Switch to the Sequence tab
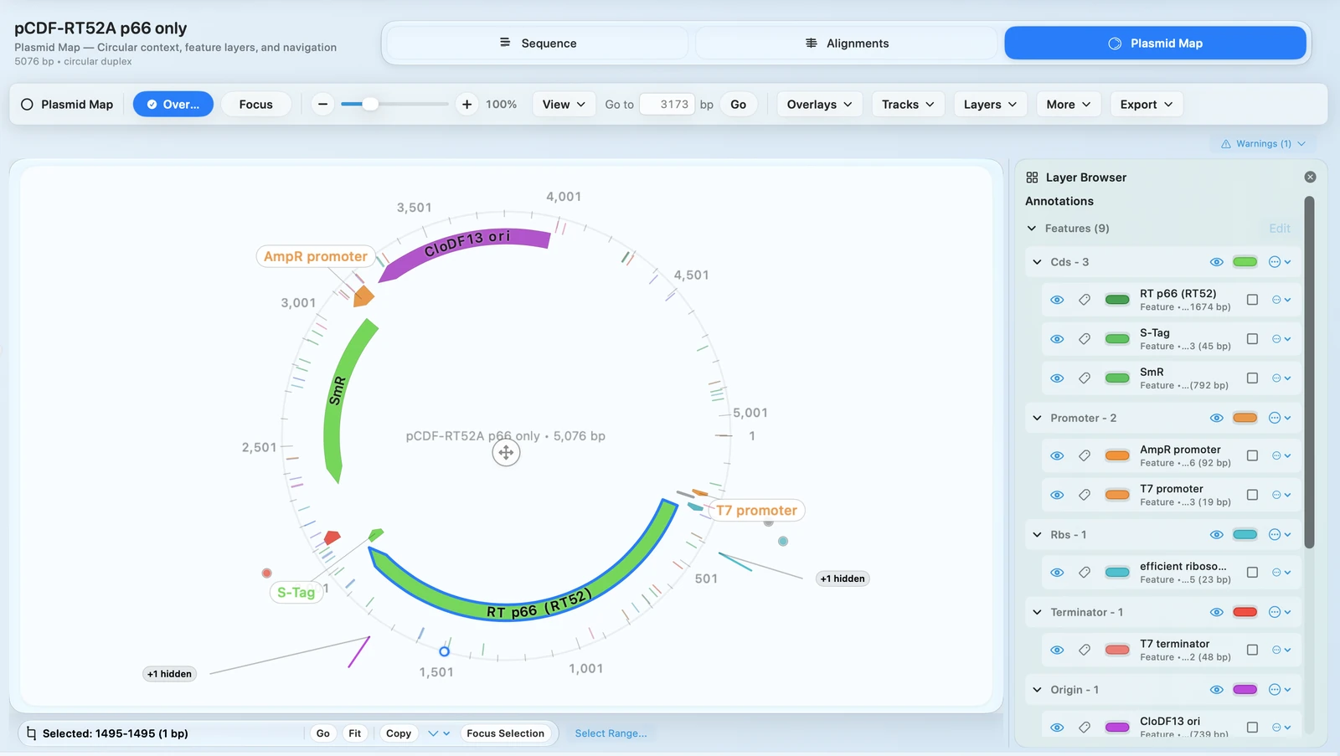The width and height of the screenshot is (1340, 756). coord(538,43)
